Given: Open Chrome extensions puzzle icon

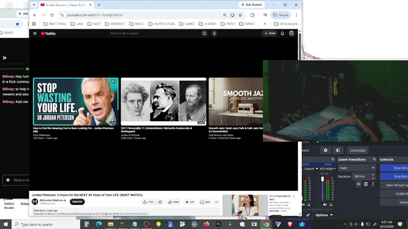Looking at the screenshot, I should (x=252, y=15).
